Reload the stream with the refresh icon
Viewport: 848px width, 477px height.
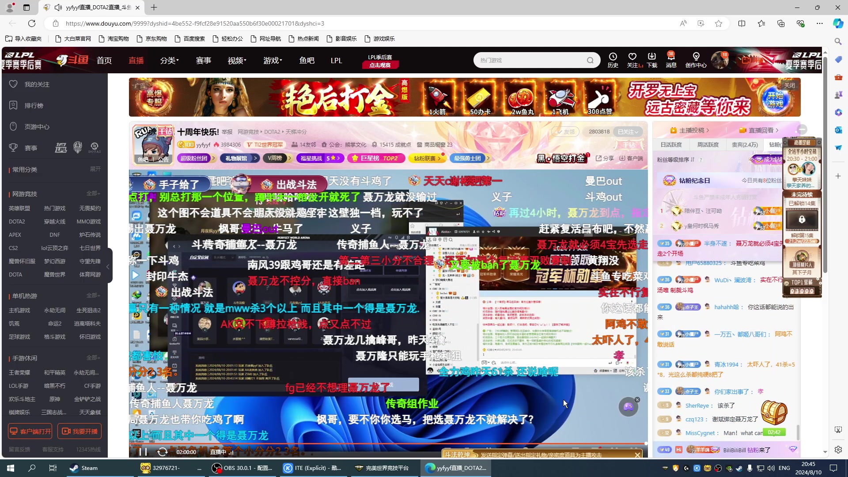[x=163, y=451]
